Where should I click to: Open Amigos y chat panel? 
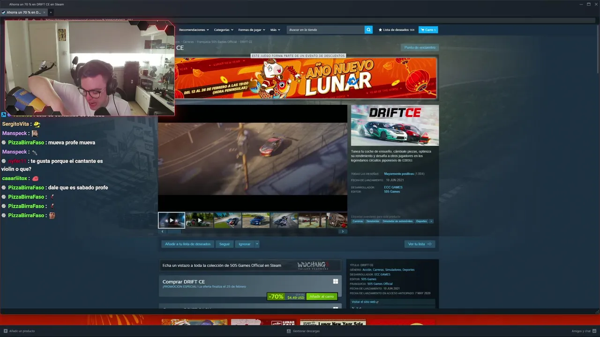coord(583,331)
